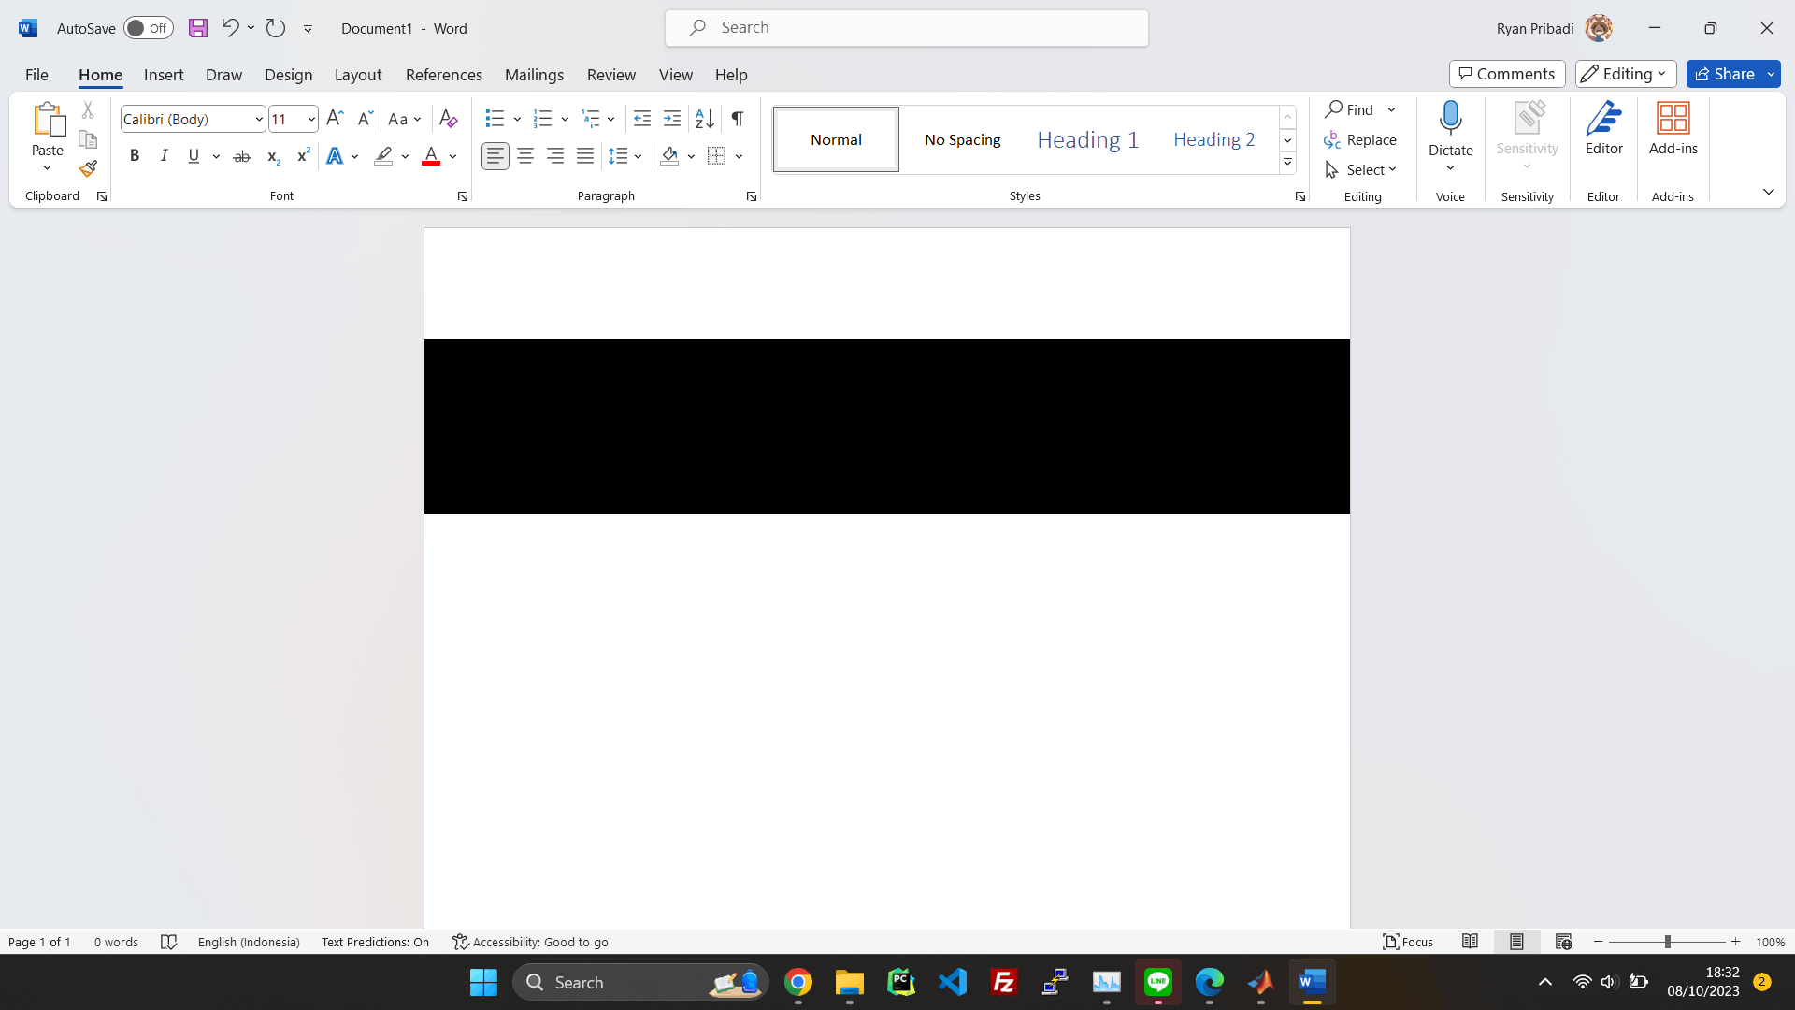Apply the Heading 1 style
Image resolution: width=1795 pixels, height=1010 pixels.
tap(1087, 139)
